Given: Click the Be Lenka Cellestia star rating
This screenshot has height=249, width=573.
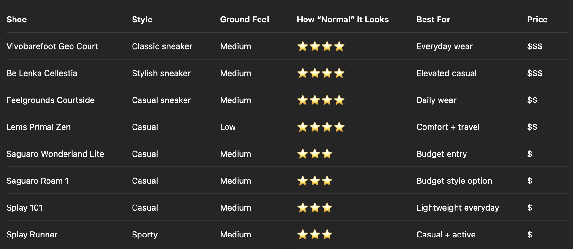Looking at the screenshot, I should coord(321,73).
